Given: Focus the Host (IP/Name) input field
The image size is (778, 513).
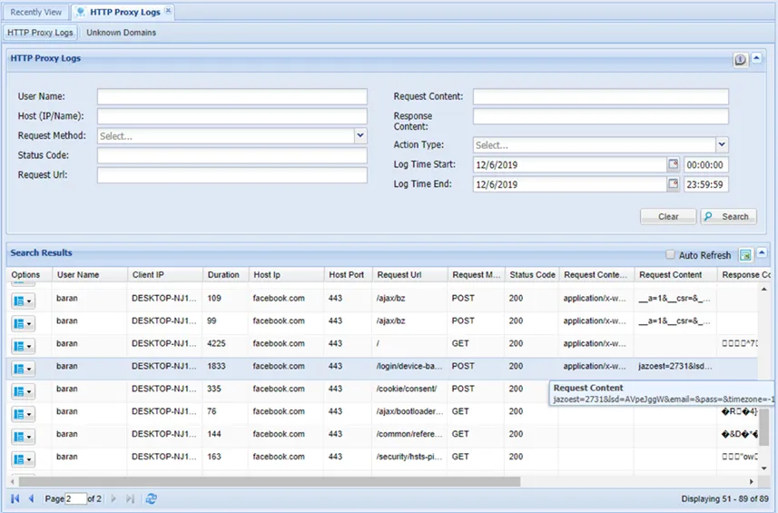Looking at the screenshot, I should click(x=232, y=116).
